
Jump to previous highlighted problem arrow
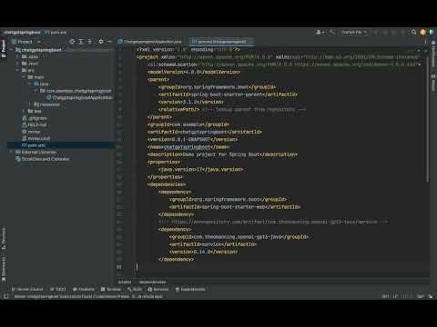(x=419, y=49)
